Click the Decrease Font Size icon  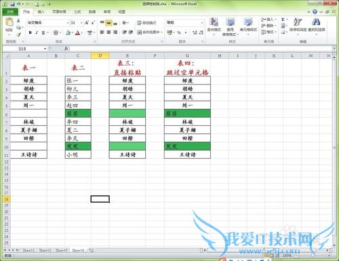point(93,23)
